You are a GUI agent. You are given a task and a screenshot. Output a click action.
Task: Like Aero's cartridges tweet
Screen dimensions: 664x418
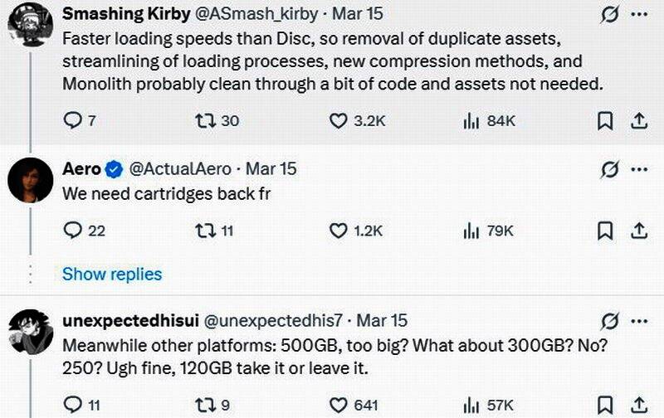point(339,231)
